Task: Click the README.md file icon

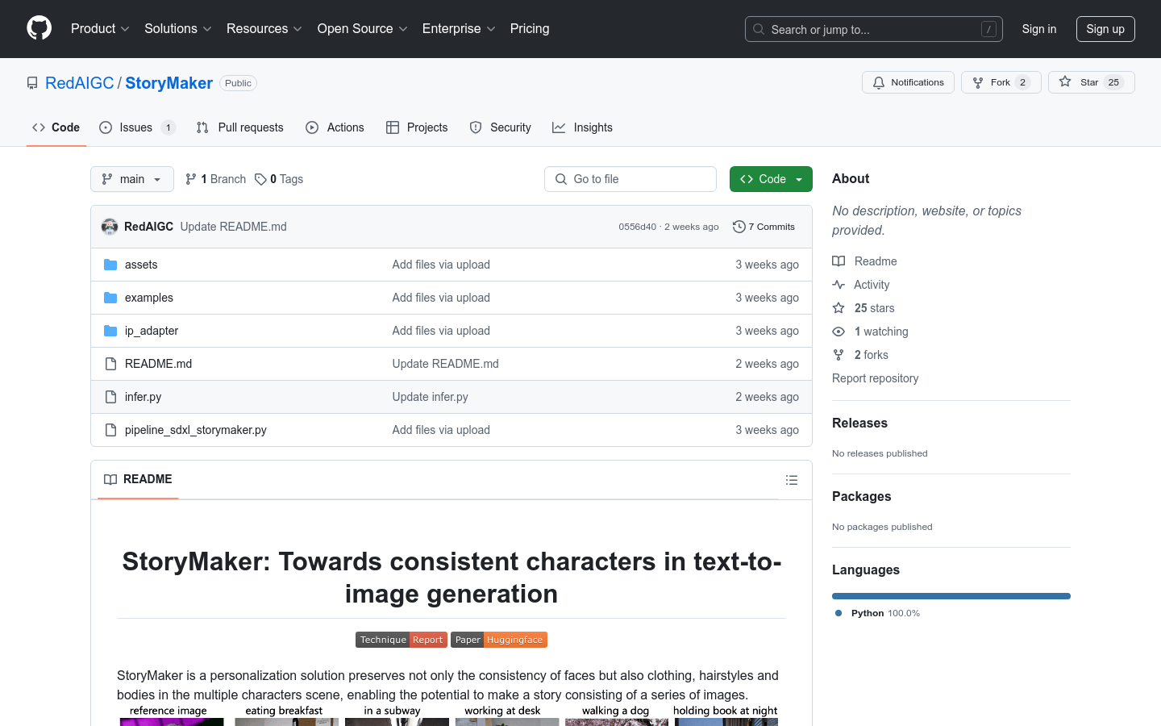Action: (110, 364)
